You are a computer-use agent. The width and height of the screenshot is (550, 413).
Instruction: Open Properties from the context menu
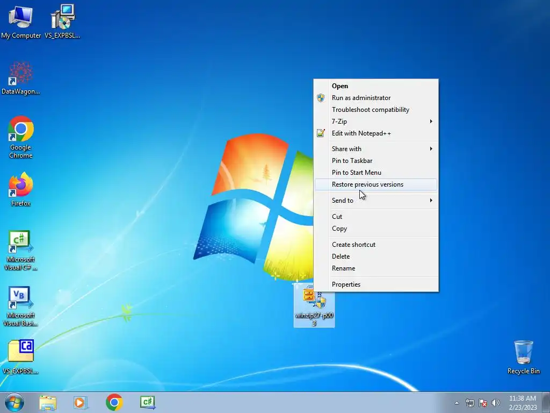pyautogui.click(x=375, y=284)
